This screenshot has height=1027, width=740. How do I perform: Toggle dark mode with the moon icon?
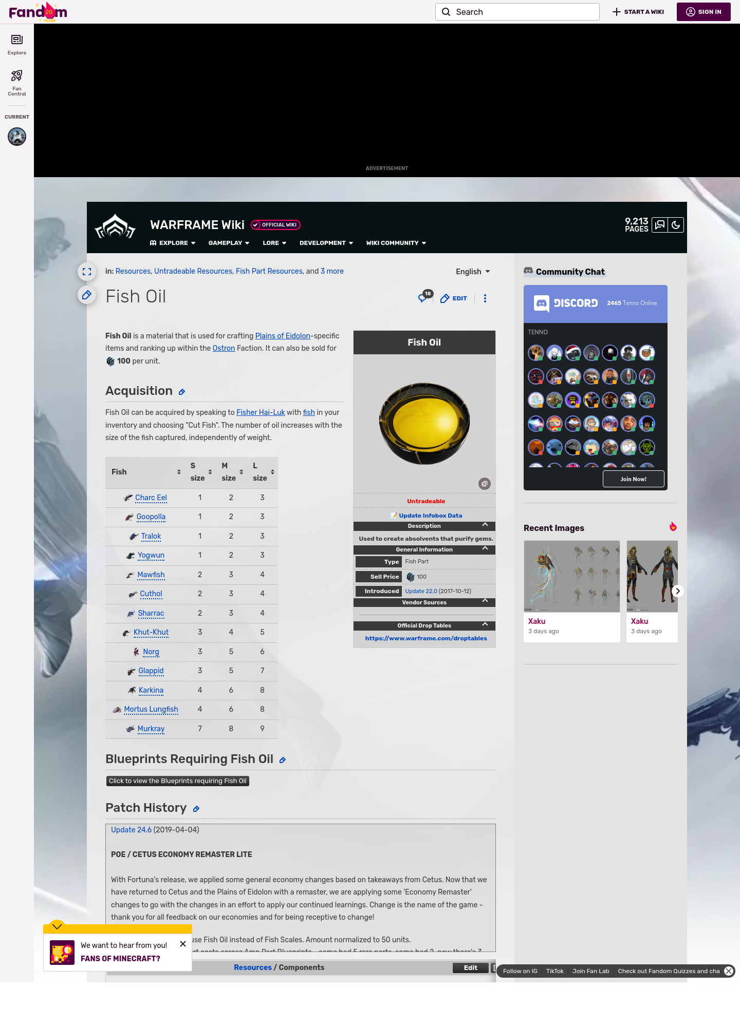point(676,225)
